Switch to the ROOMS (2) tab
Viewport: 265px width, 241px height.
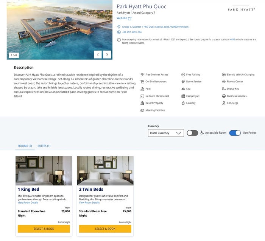(25, 146)
